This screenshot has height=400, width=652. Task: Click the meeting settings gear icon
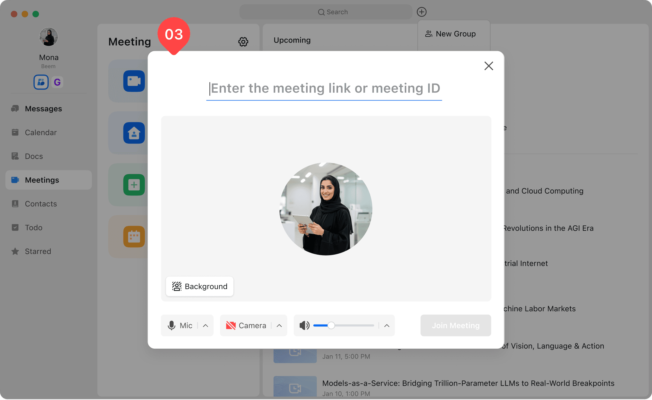pos(243,42)
